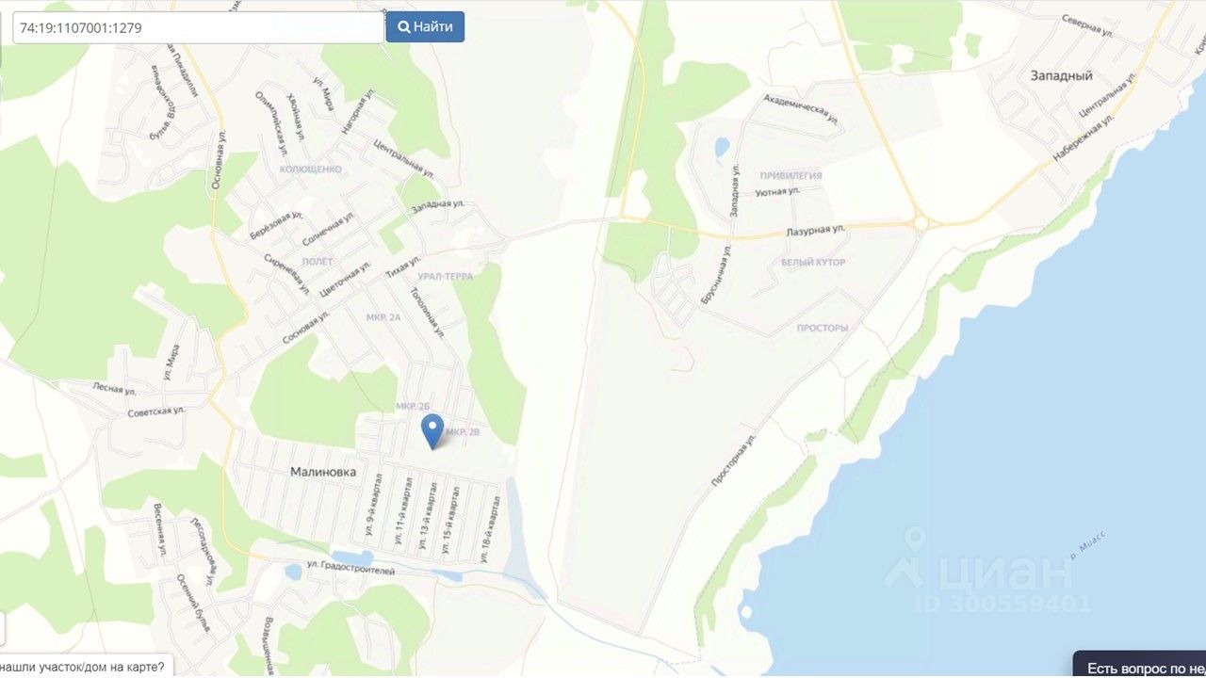The width and height of the screenshot is (1206, 678).
Task: Click the small blue pond near Академическая ул.
Action: pos(722,148)
